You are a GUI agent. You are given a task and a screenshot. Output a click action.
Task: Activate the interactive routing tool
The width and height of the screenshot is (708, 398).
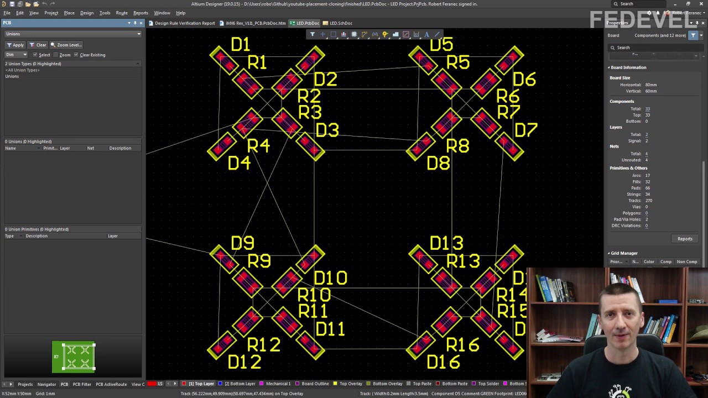(x=365, y=34)
